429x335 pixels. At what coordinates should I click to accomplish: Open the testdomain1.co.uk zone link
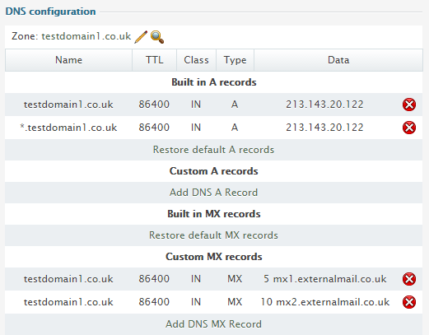pyautogui.click(x=86, y=36)
